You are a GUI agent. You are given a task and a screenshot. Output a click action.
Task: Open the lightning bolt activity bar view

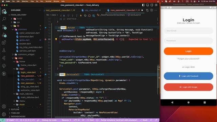click(x=4, y=74)
